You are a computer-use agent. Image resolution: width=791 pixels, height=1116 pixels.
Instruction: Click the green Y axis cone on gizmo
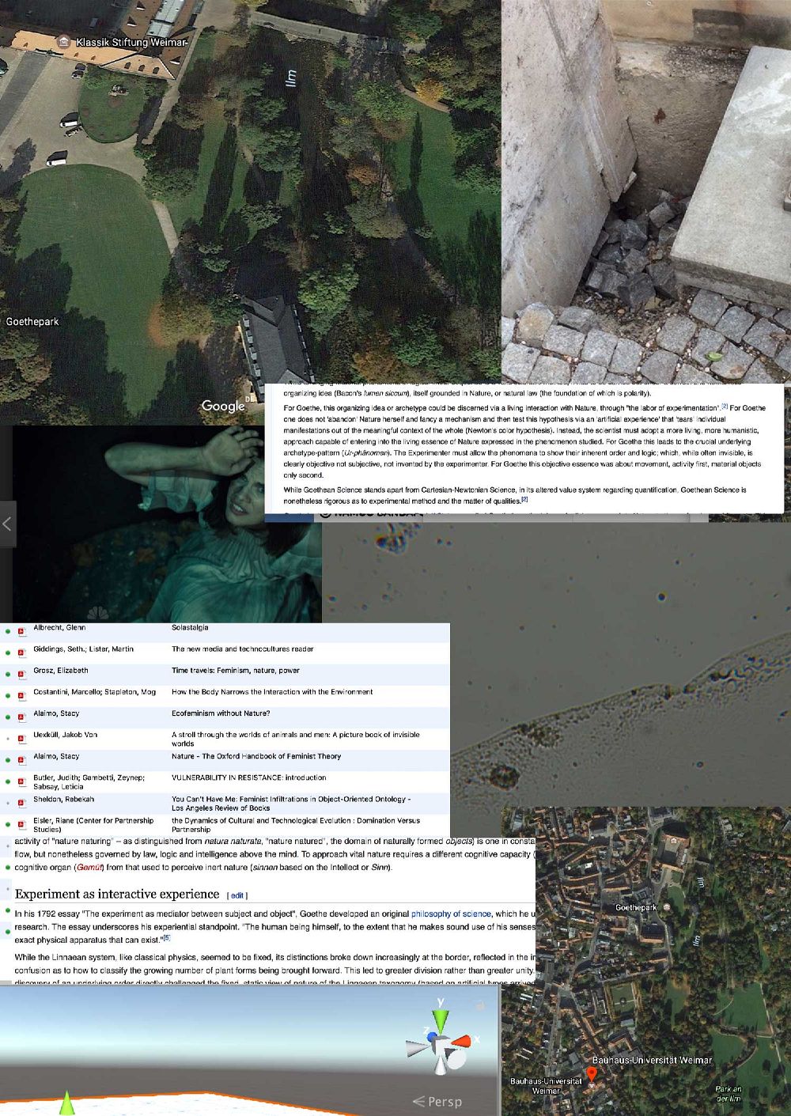click(441, 1017)
